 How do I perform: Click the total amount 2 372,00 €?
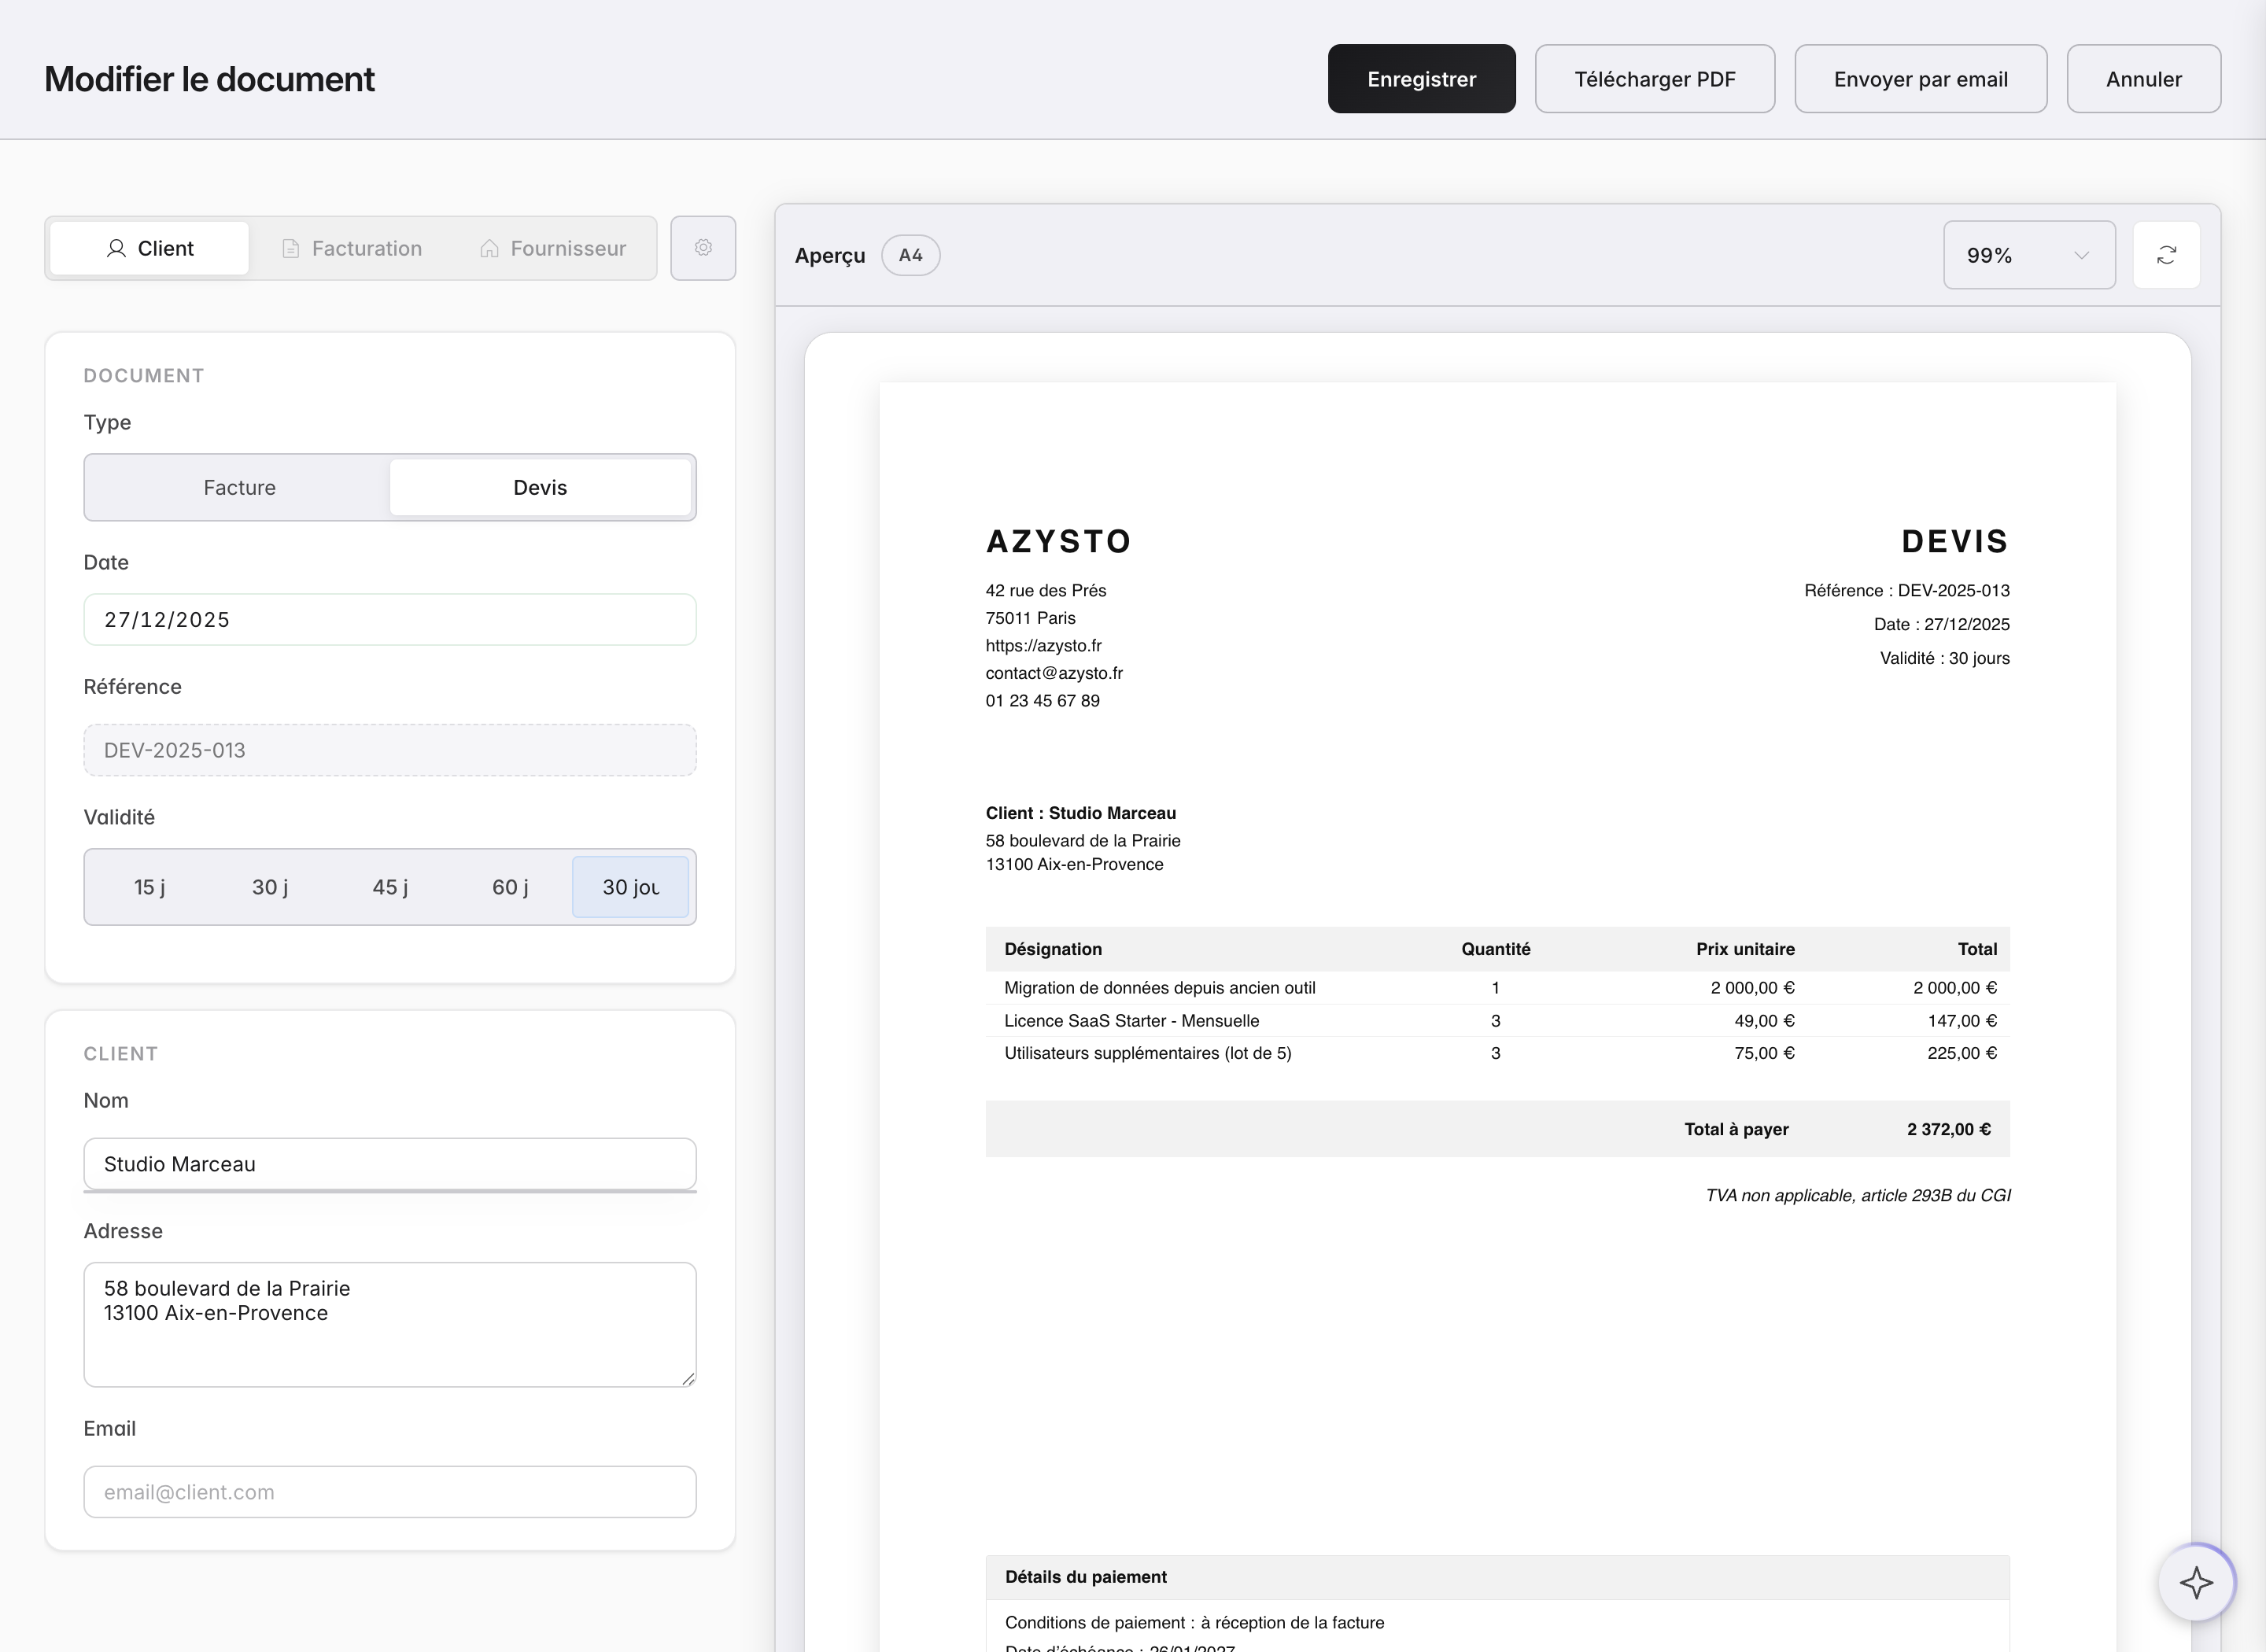point(1949,1129)
